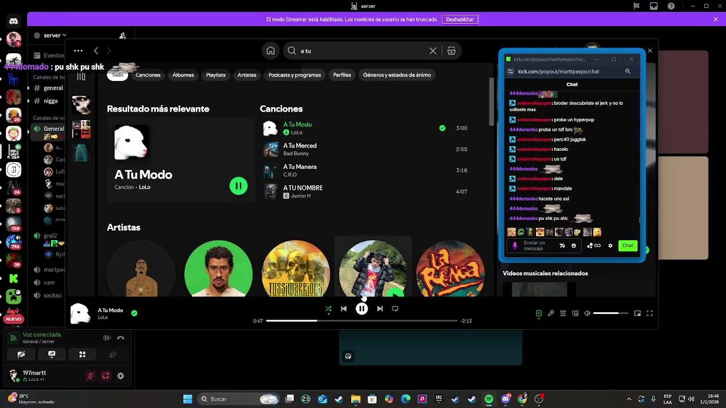Show hidden system tray icons

tap(628, 399)
